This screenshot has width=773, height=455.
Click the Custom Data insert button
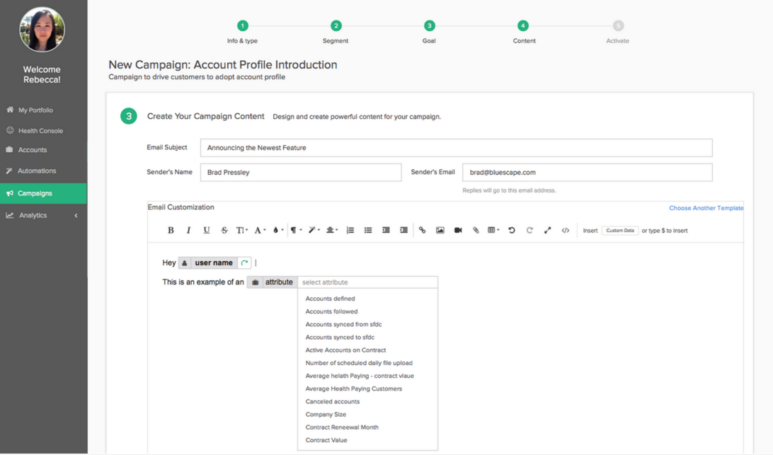point(620,230)
